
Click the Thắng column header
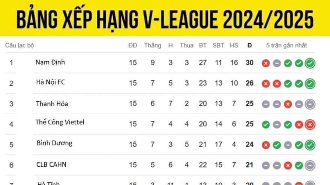[153, 46]
